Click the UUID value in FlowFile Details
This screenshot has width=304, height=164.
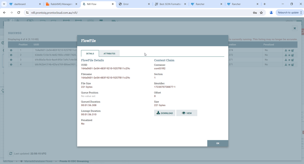[105, 69]
